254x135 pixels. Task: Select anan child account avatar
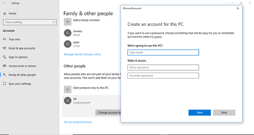67,44
